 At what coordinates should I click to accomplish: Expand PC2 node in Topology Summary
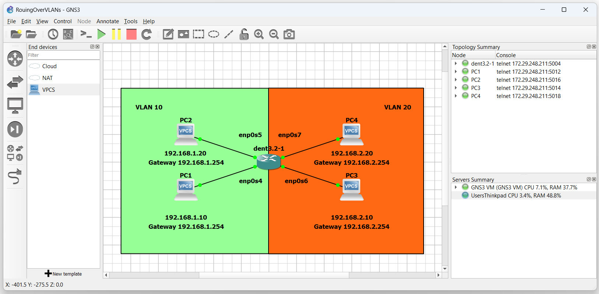(x=456, y=80)
